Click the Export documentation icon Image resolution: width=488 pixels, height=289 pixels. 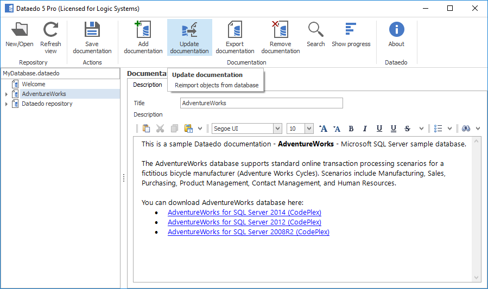click(x=235, y=30)
